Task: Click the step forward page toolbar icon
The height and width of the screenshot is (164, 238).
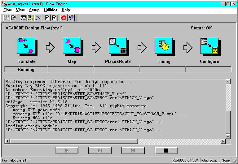Action: click(x=54, y=18)
